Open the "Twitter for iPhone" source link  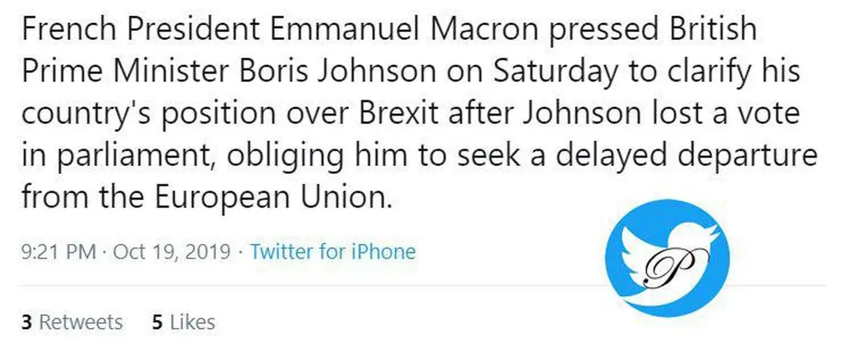point(333,251)
